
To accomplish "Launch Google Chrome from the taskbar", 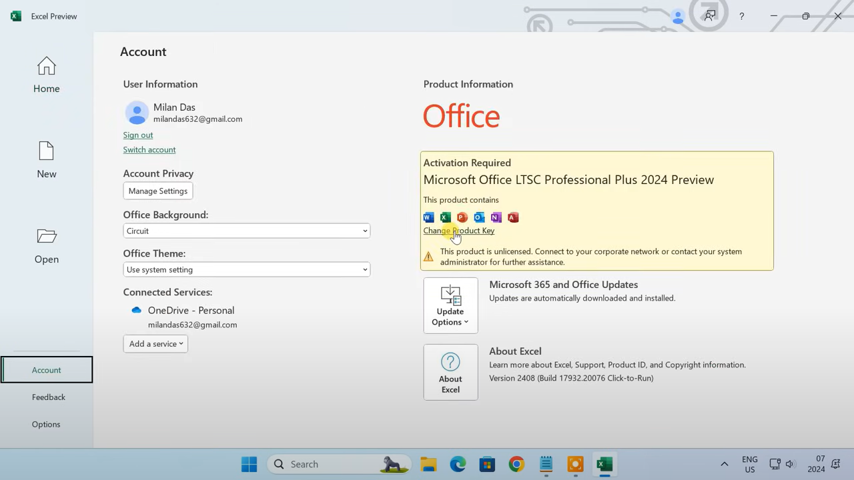I will pos(516,464).
